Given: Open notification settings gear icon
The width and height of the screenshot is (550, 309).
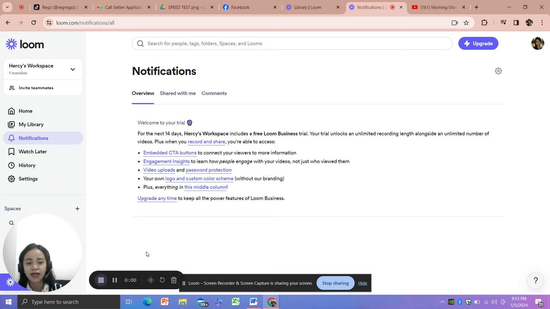Looking at the screenshot, I should 498,71.
